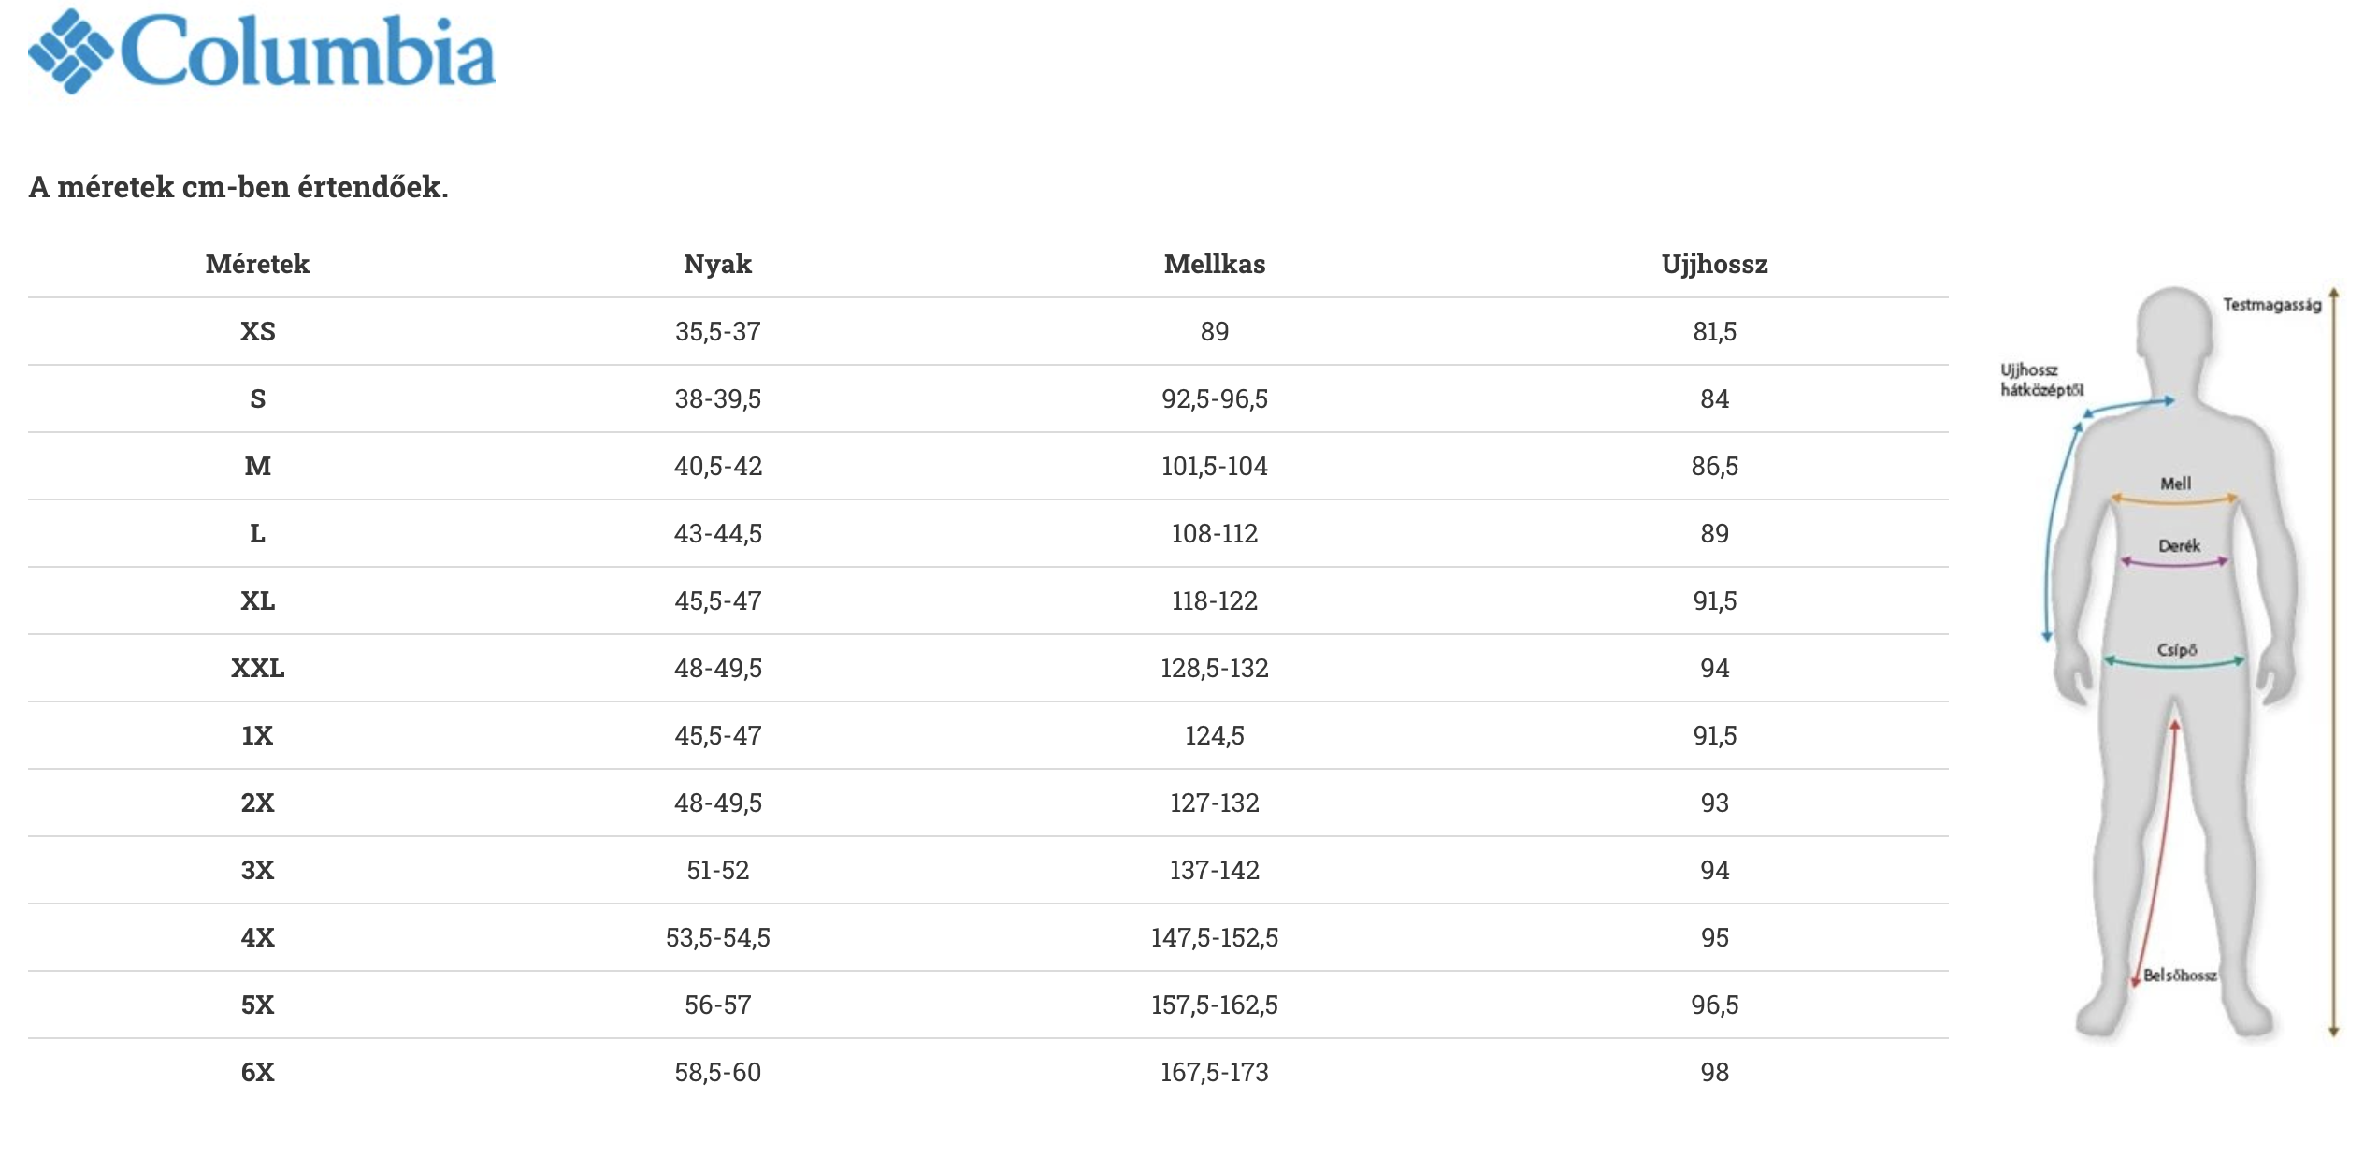
Task: Click the Belsőhossz inseam label on figure
Action: point(2180,976)
